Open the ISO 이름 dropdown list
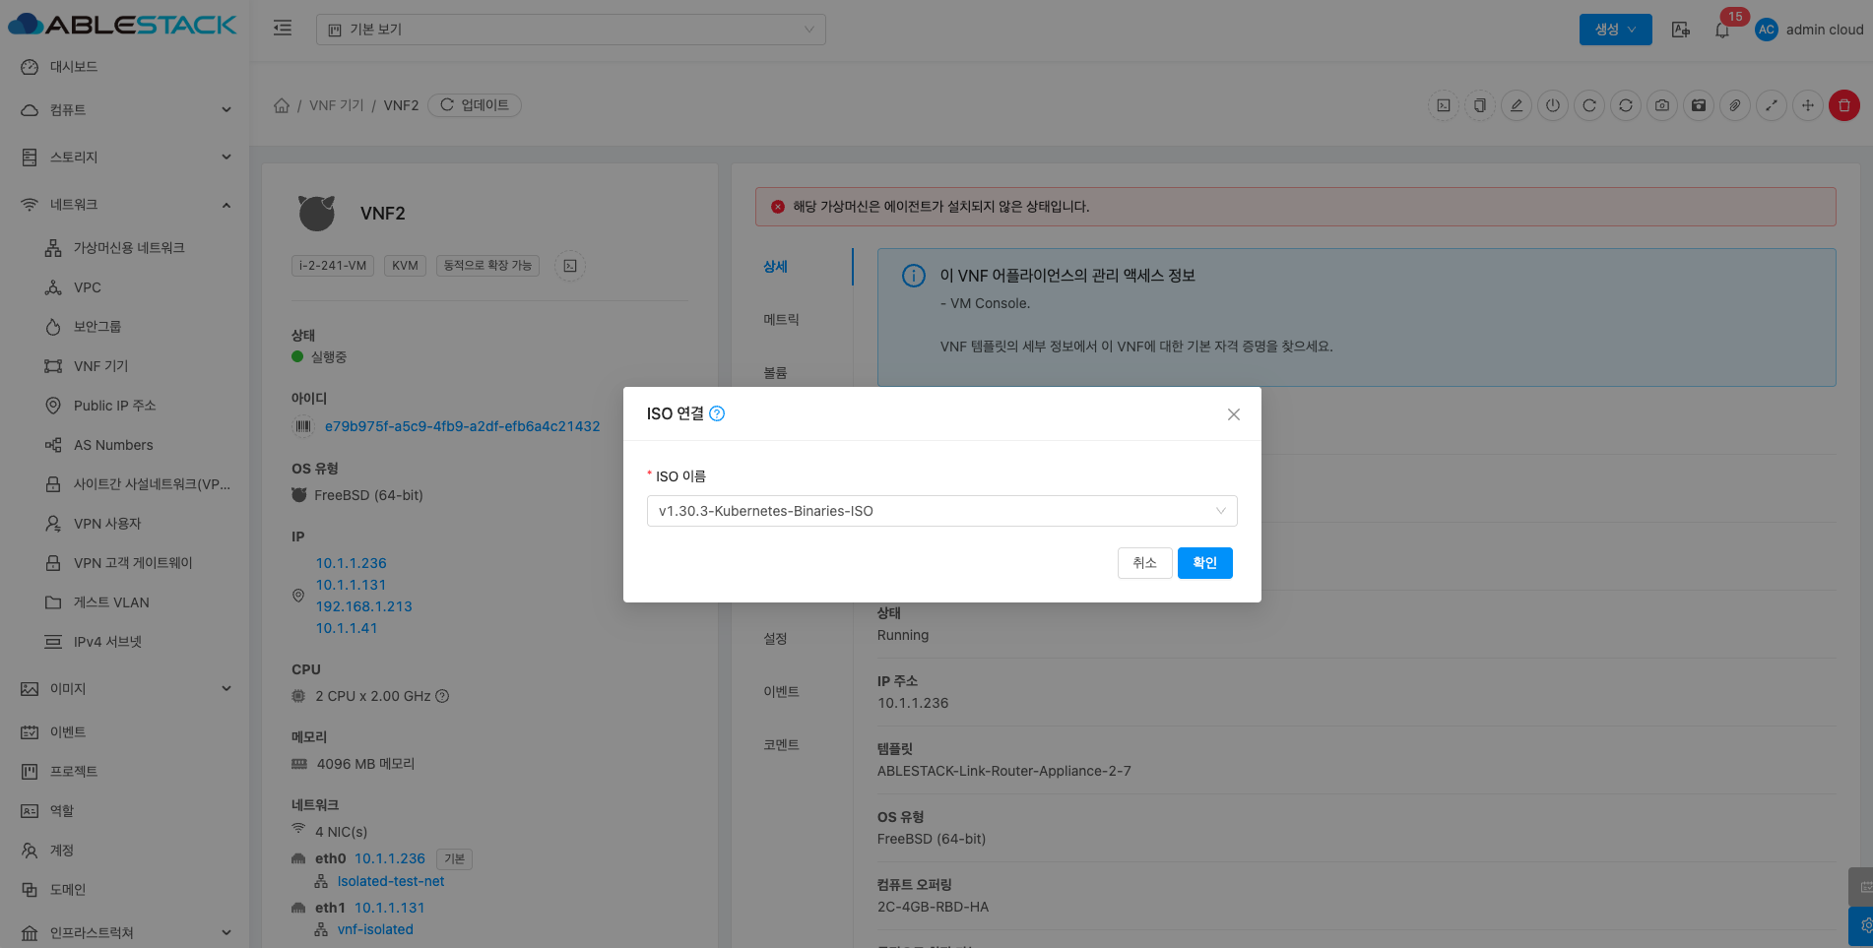 941,511
